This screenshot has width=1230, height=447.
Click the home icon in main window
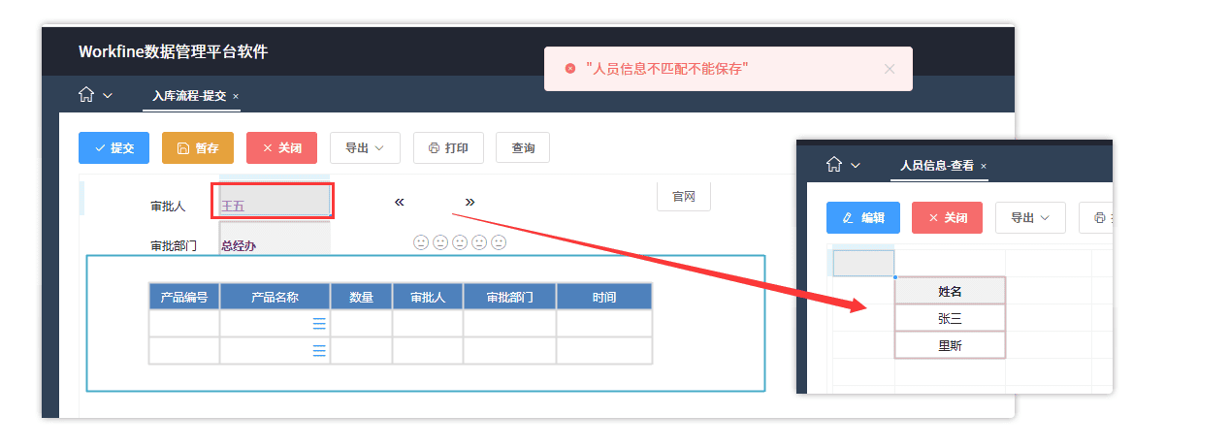tap(86, 95)
